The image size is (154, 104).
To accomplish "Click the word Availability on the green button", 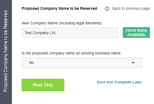I will pyautogui.click(x=136, y=35).
